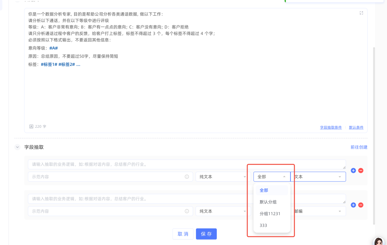Collapse the 字段抽取 section
The image size is (387, 245).
point(17,147)
